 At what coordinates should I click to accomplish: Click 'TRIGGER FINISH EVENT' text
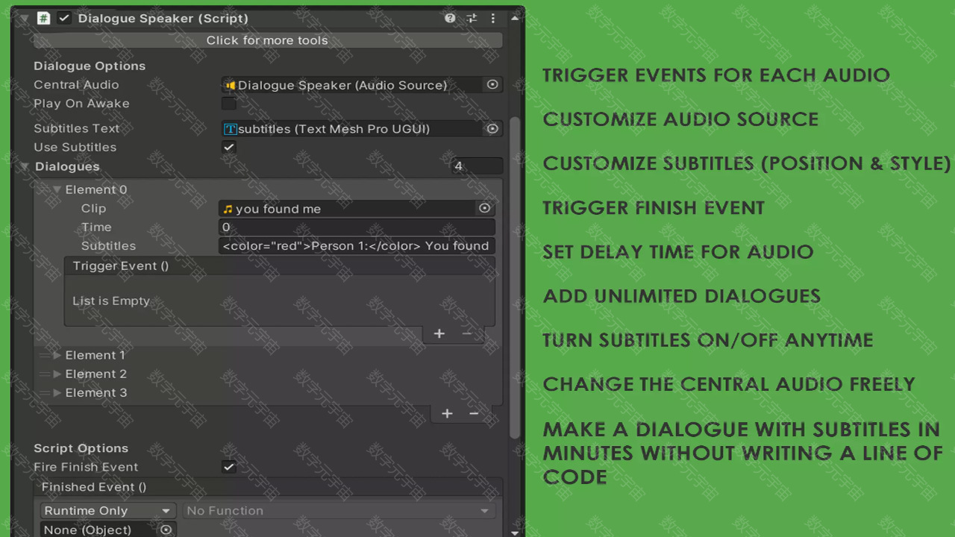pos(654,207)
